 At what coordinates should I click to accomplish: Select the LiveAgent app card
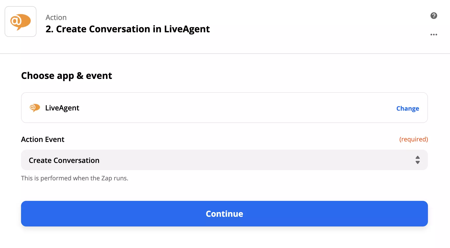pyautogui.click(x=224, y=108)
